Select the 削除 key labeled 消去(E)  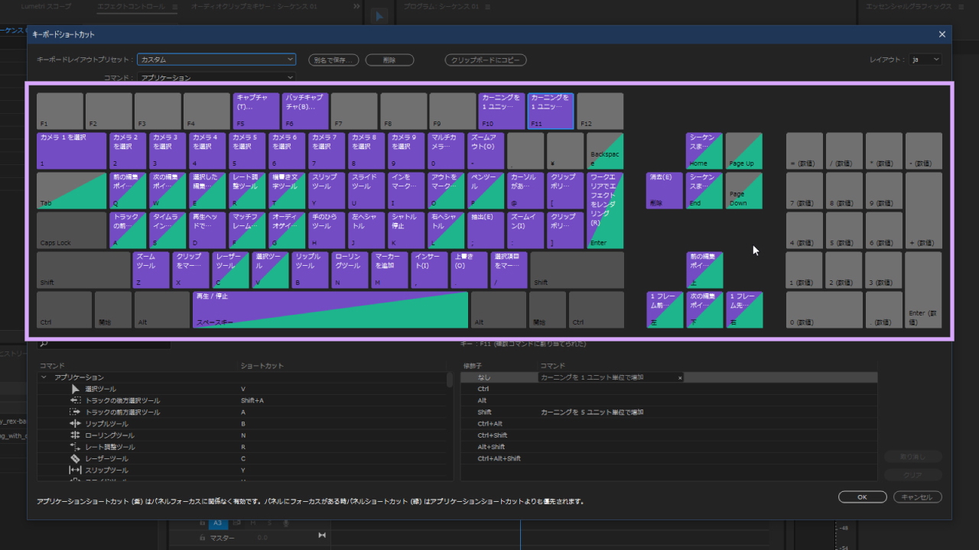coord(665,191)
